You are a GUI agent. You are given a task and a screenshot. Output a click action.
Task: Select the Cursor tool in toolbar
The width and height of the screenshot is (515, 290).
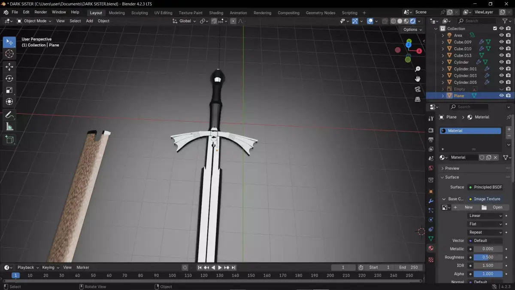(x=9, y=54)
